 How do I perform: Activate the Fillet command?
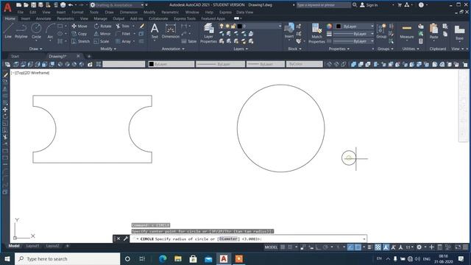point(123,34)
